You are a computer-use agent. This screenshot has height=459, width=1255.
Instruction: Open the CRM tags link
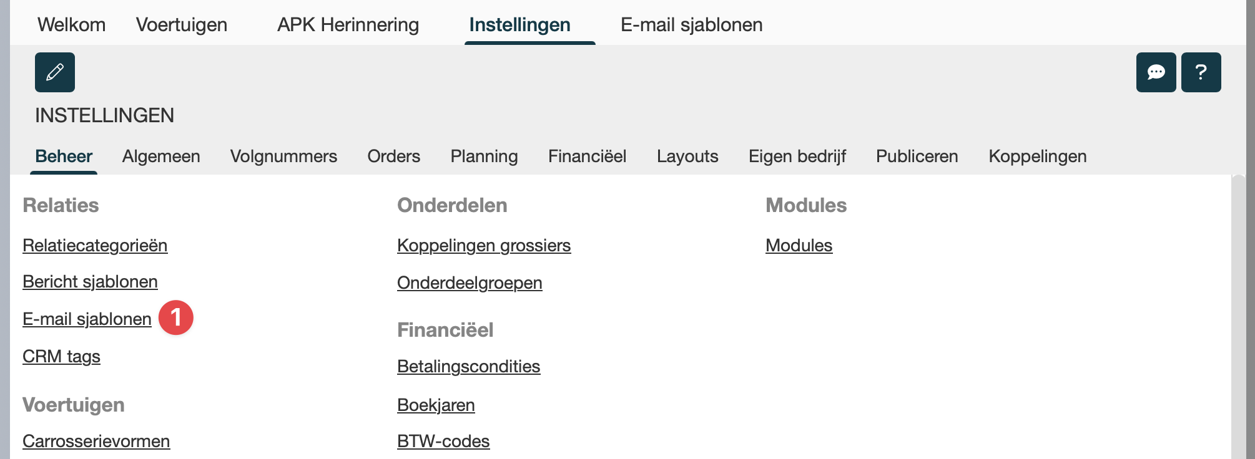point(61,357)
